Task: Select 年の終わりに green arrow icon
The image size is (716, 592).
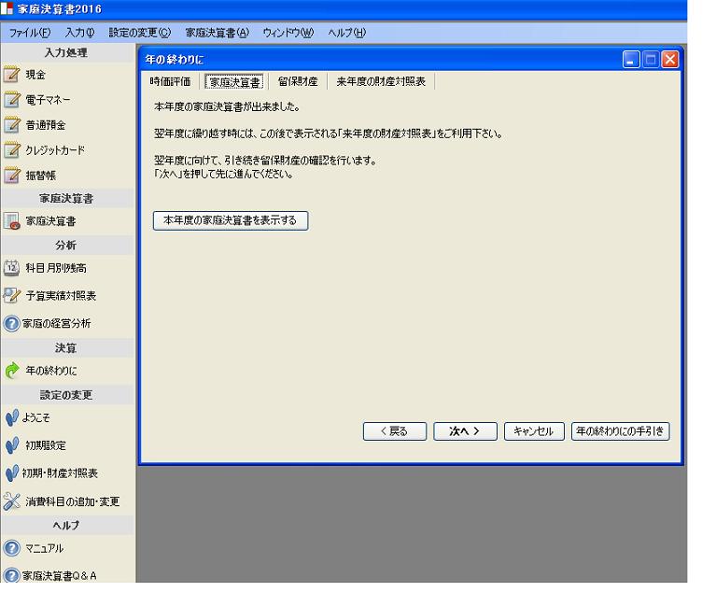Action: pos(12,371)
